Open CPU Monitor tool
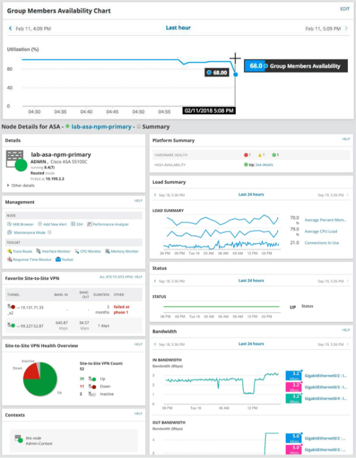356x458 pixels. click(88, 251)
